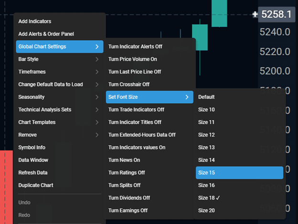Open the Timeframes submenu chevron

[97, 72]
